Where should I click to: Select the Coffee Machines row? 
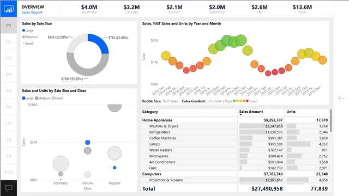point(235,138)
